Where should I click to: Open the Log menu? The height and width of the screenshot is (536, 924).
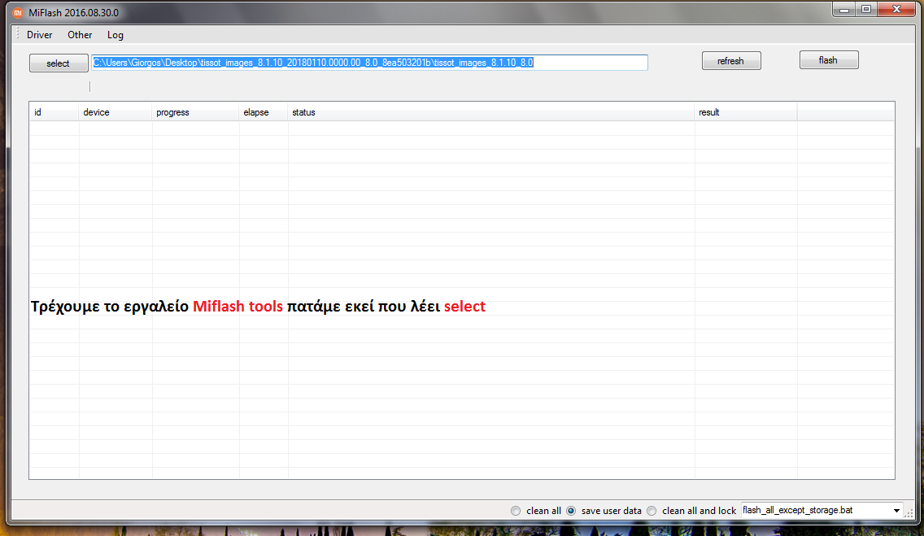(x=115, y=35)
